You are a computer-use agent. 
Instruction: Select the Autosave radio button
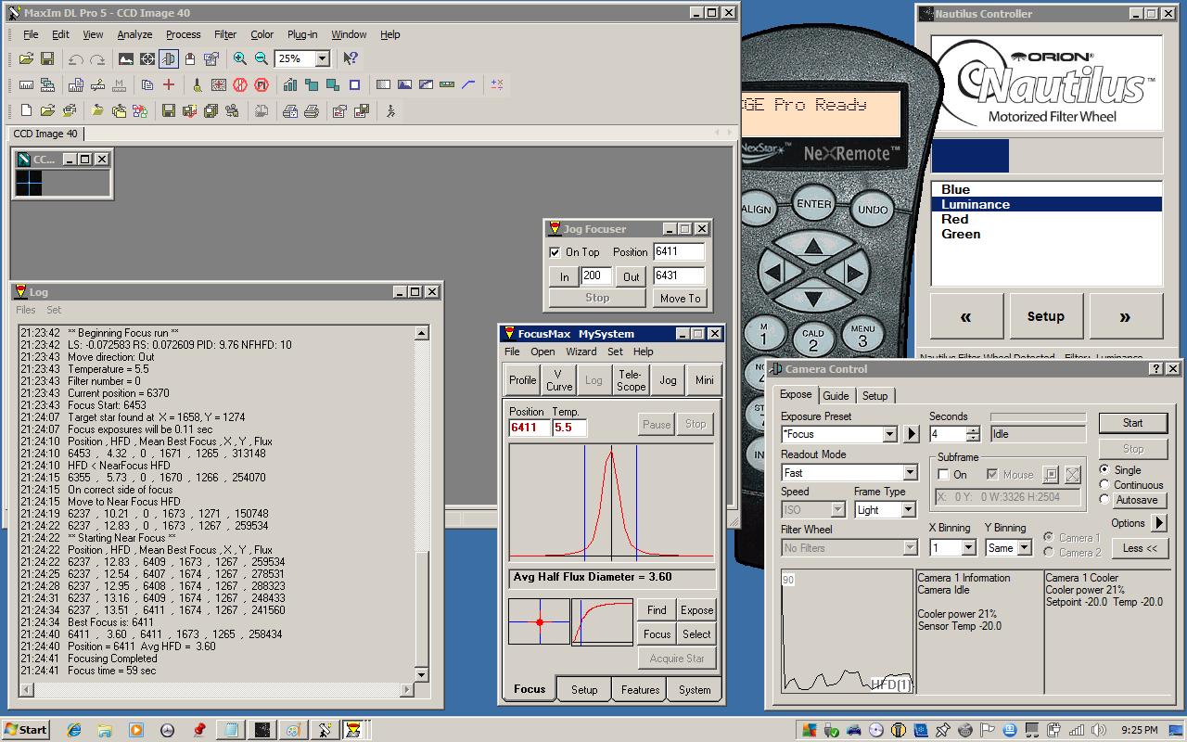tap(1104, 499)
